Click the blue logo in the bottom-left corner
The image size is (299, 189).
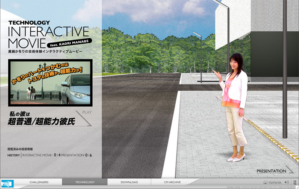[7, 183]
